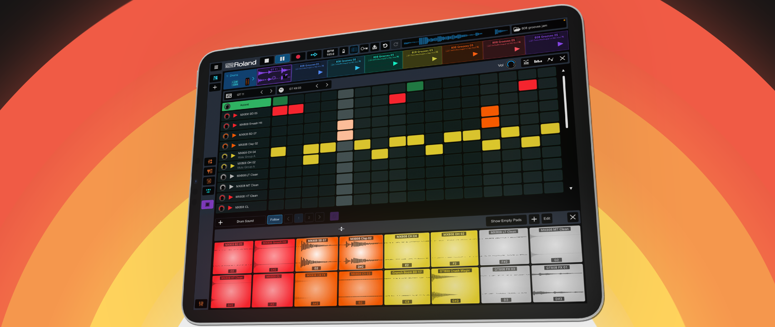The width and height of the screenshot is (775, 327).
Task: Start recording with the red record button
Action: [x=298, y=57]
